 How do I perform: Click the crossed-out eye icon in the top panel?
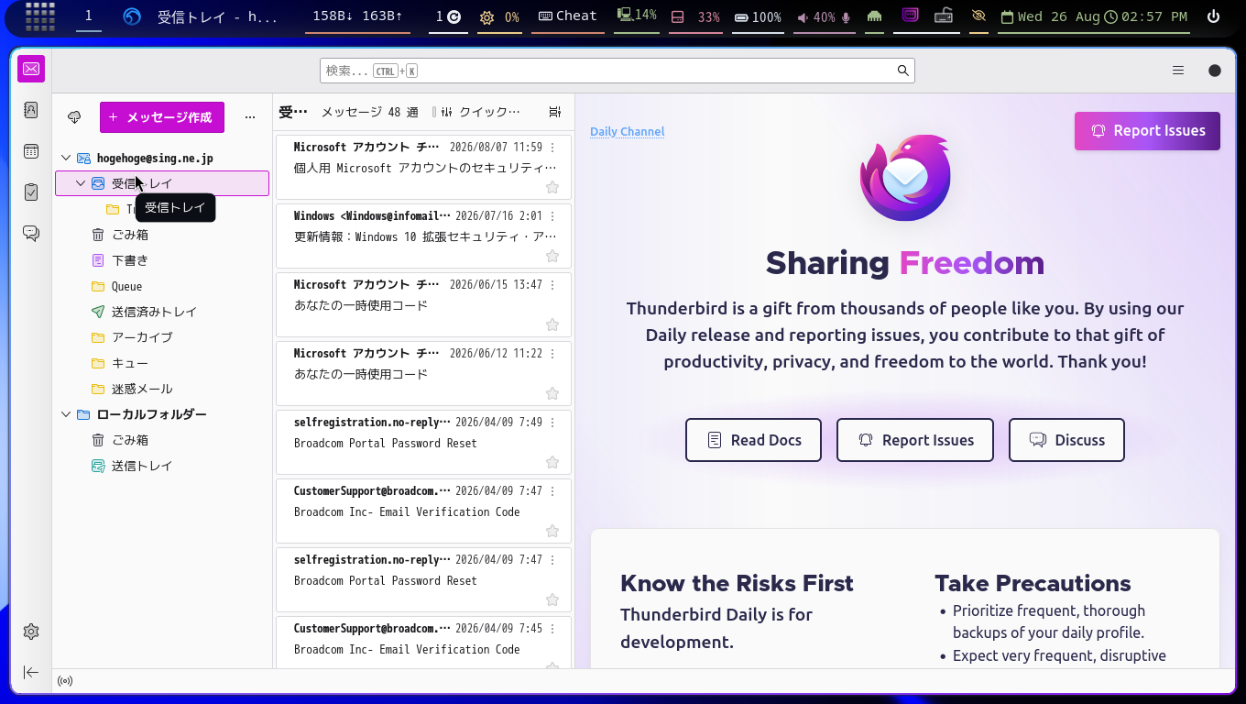(978, 16)
